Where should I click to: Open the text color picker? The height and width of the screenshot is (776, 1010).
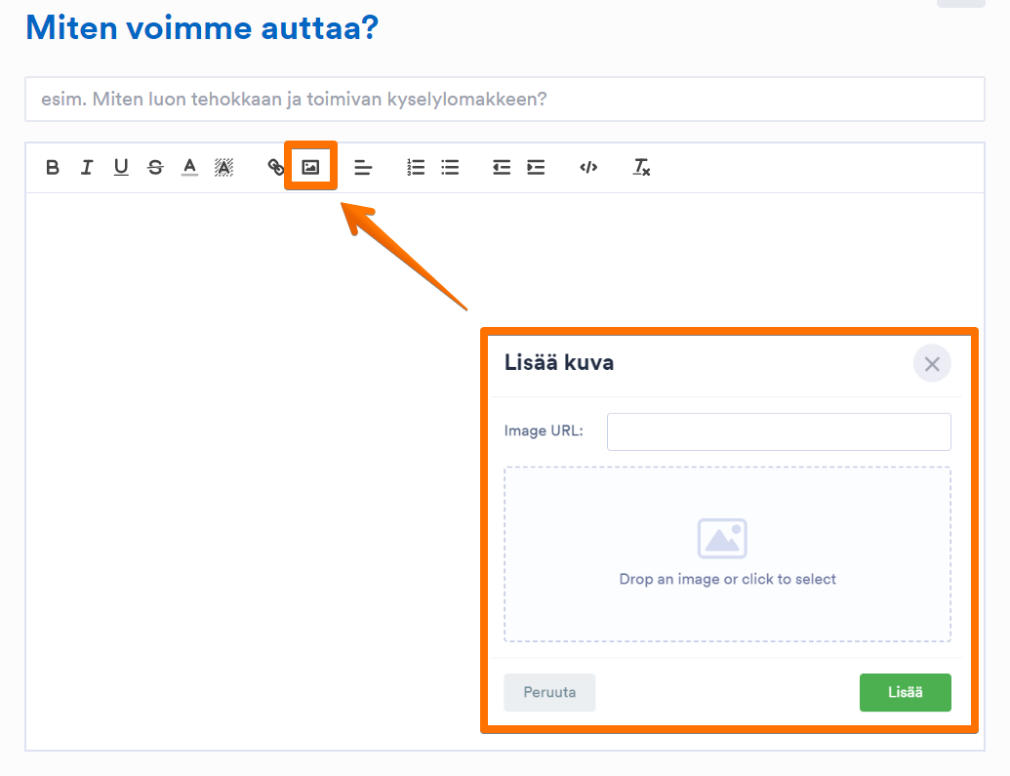coord(190,168)
